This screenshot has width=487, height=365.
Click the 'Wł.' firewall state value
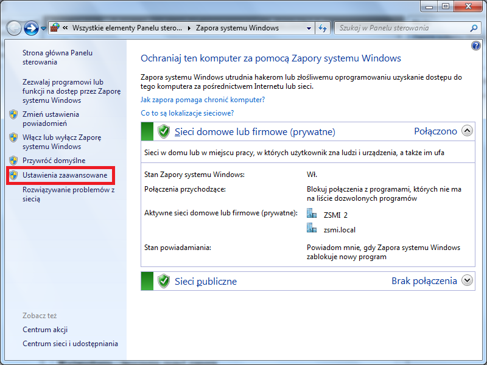pos(312,175)
